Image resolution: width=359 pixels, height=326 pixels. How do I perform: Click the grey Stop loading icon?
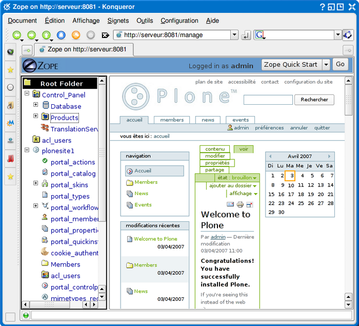(x=91, y=35)
